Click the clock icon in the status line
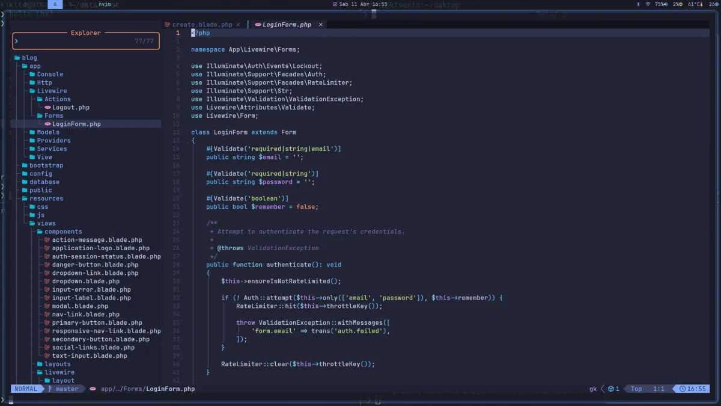The width and height of the screenshot is (721, 406). click(682, 389)
